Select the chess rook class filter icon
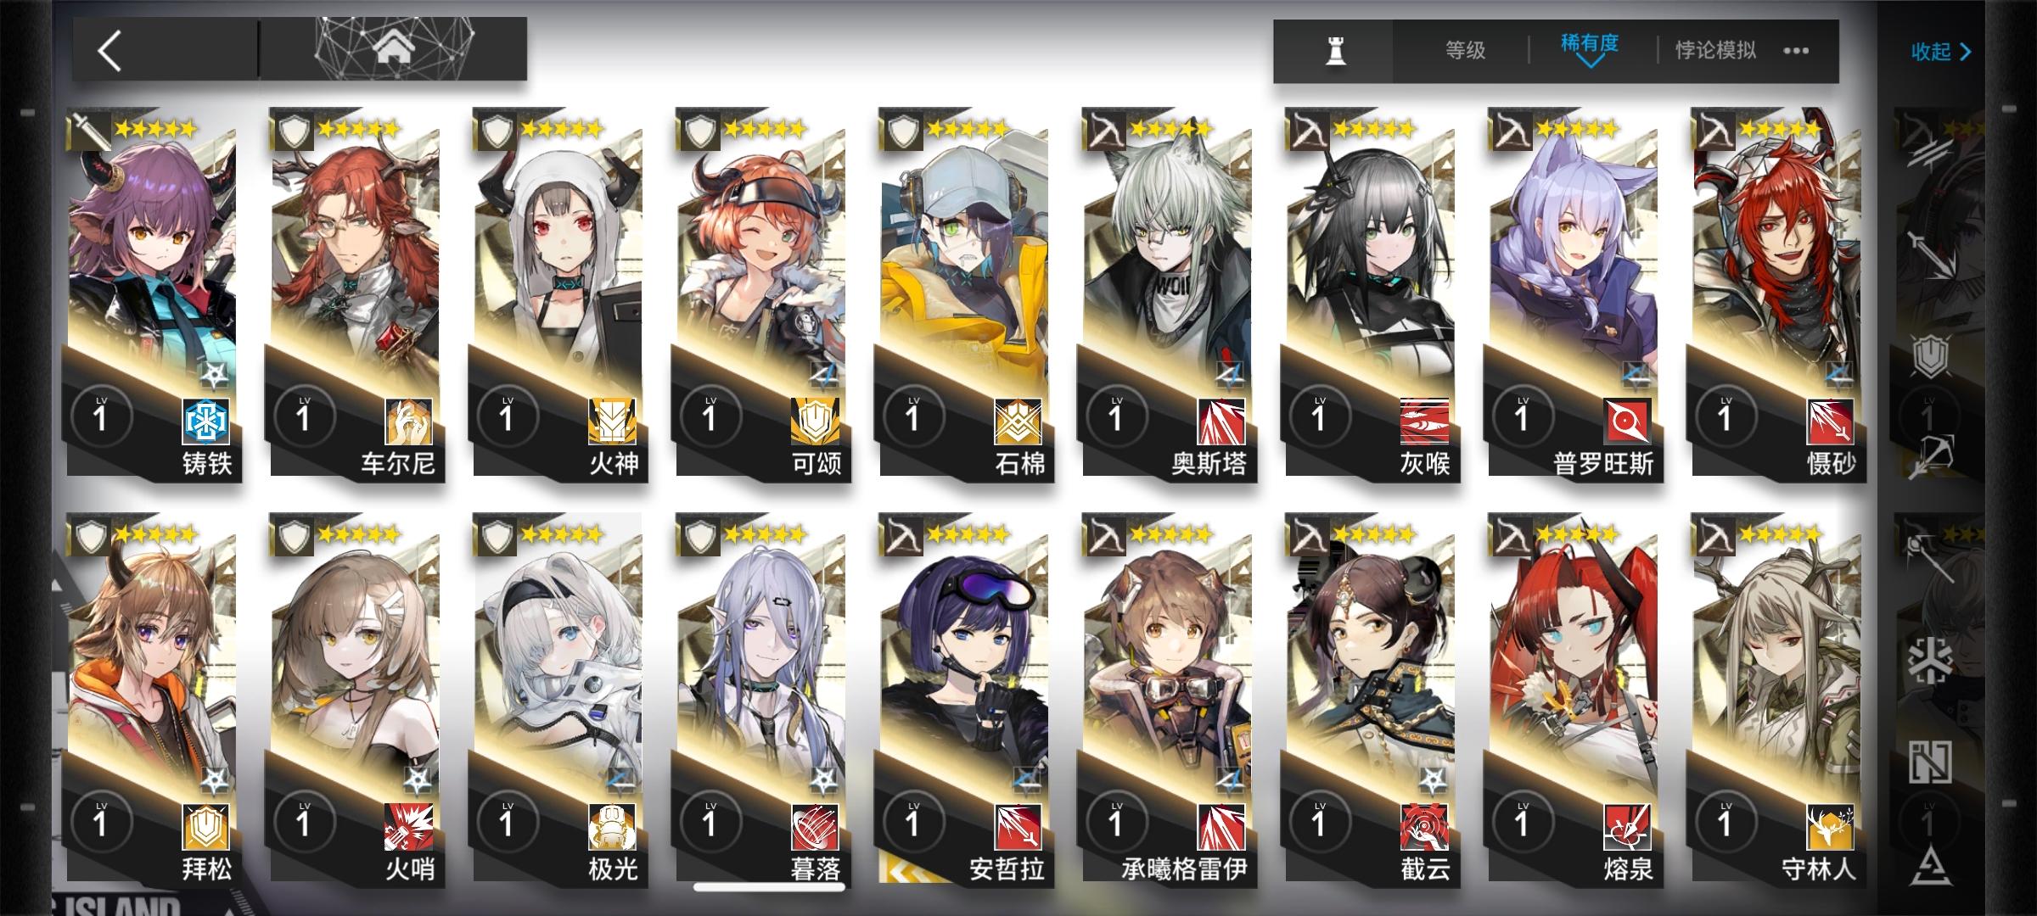The image size is (2037, 916). pyautogui.click(x=1335, y=51)
